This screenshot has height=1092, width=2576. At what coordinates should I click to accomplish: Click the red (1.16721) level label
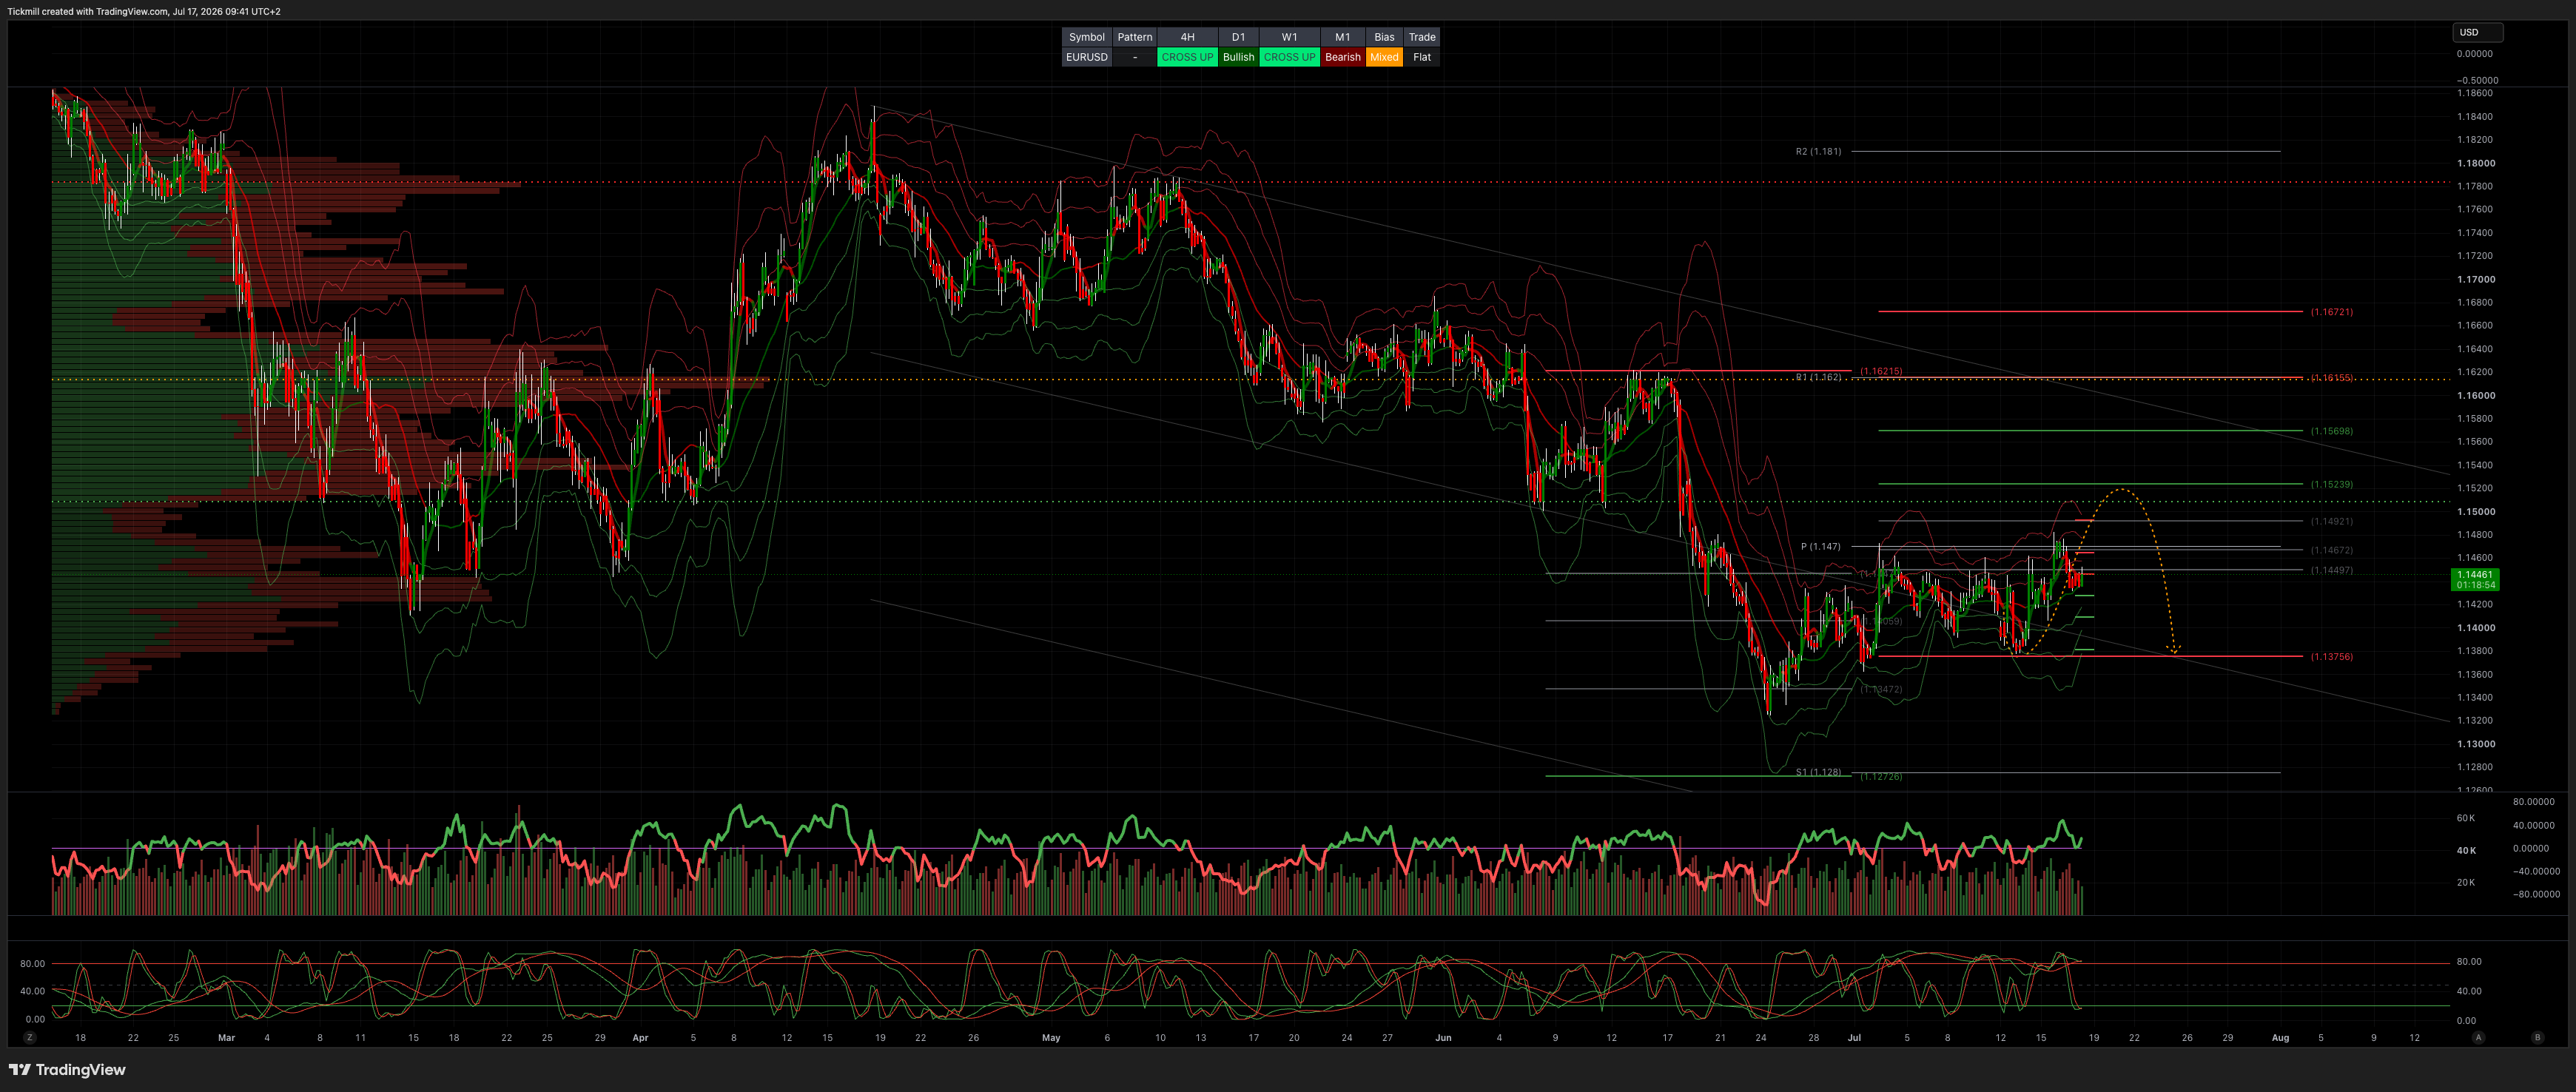coord(2331,312)
